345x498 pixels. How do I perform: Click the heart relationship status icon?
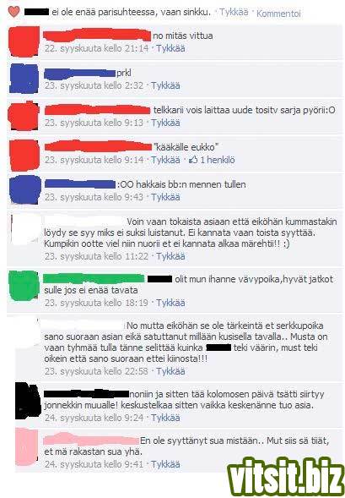click(13, 12)
